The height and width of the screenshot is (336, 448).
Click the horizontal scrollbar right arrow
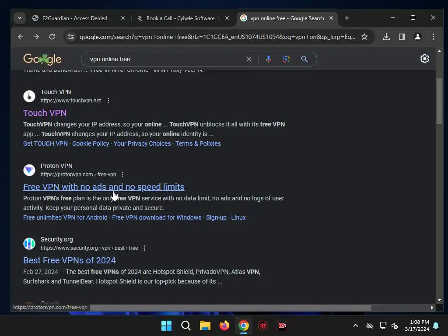coord(432,308)
